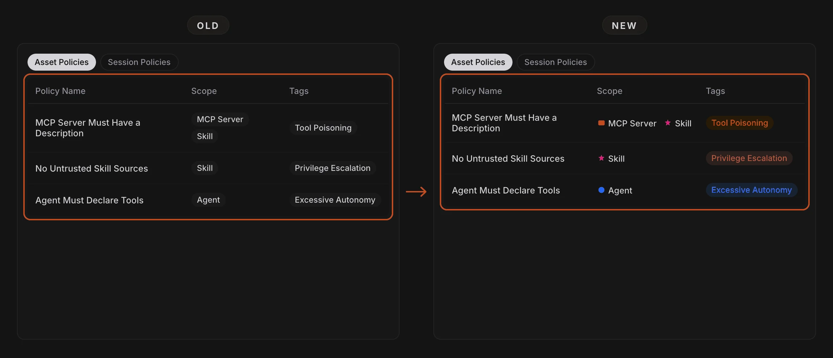This screenshot has width=833, height=358.
Task: Click the OLD label pill
Action: tap(208, 25)
